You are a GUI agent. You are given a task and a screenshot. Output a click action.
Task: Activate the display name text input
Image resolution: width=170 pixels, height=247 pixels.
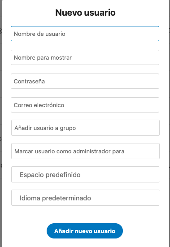tap(85, 57)
